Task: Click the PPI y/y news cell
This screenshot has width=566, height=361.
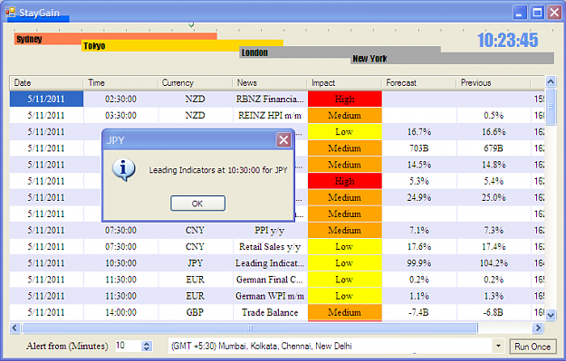Action: pyautogui.click(x=270, y=230)
